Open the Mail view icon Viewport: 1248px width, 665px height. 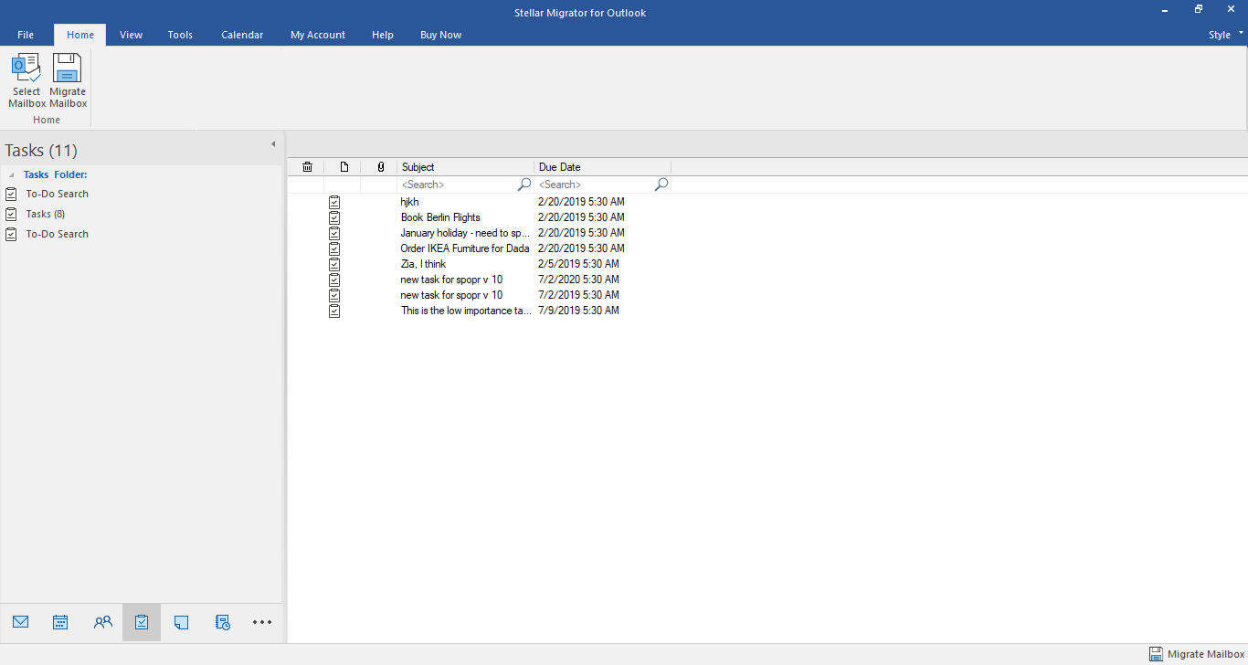(x=20, y=622)
